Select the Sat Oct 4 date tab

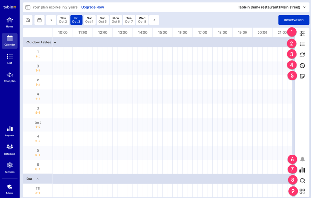tap(89, 20)
